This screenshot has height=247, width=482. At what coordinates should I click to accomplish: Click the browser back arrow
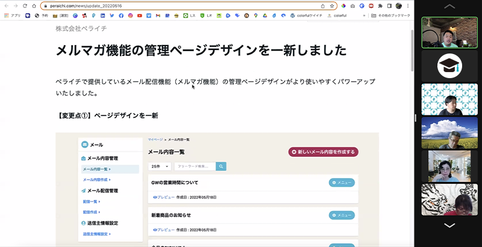tap(6, 5)
